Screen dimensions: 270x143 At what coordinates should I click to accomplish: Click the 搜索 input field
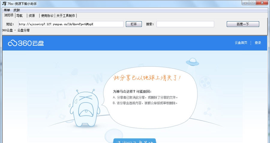[x=185, y=24]
